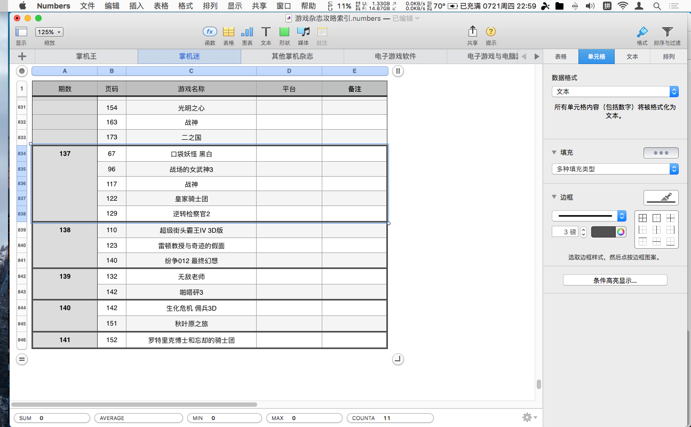Show next sheet tabs arrow

pos(536,56)
